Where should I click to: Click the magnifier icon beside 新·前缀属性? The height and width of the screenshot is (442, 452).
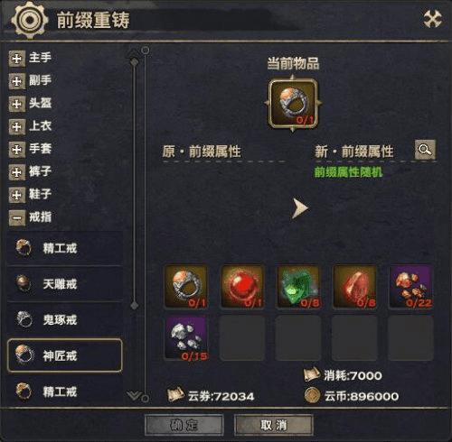click(x=425, y=150)
